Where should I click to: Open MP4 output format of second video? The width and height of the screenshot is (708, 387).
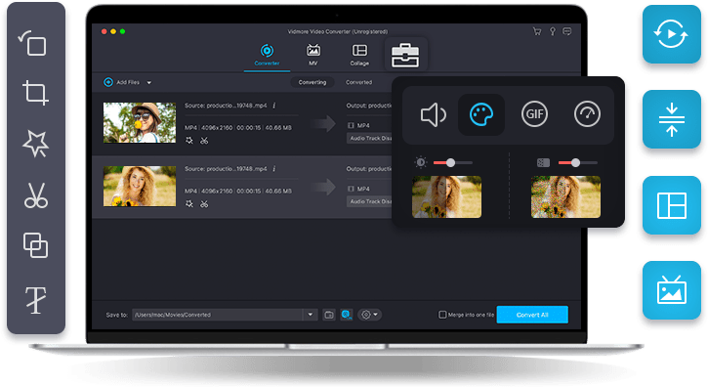(x=359, y=189)
